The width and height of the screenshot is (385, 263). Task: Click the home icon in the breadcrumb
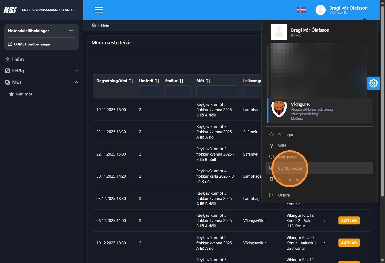click(x=94, y=26)
